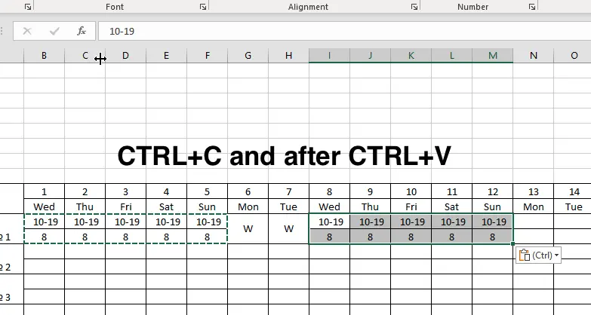
Task: Click the fill handle of the pasted selection
Action: click(x=513, y=243)
